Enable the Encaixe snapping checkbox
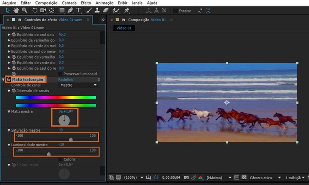This screenshot has height=185, width=309. 175,11
